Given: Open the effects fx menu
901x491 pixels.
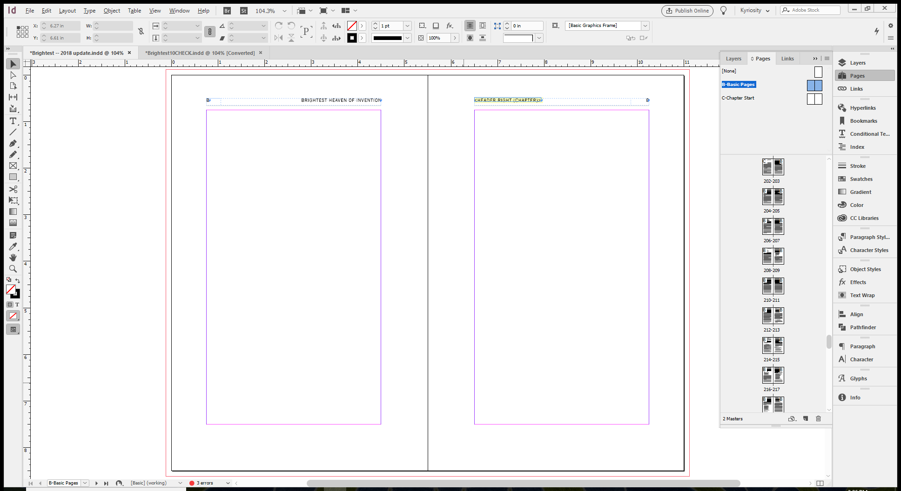Looking at the screenshot, I should [450, 26].
